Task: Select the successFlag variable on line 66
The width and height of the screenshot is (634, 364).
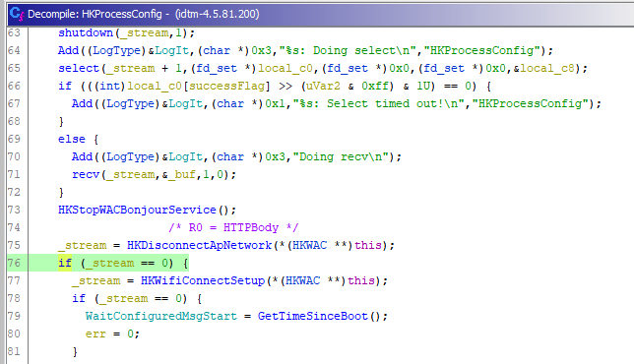Action: [x=227, y=86]
